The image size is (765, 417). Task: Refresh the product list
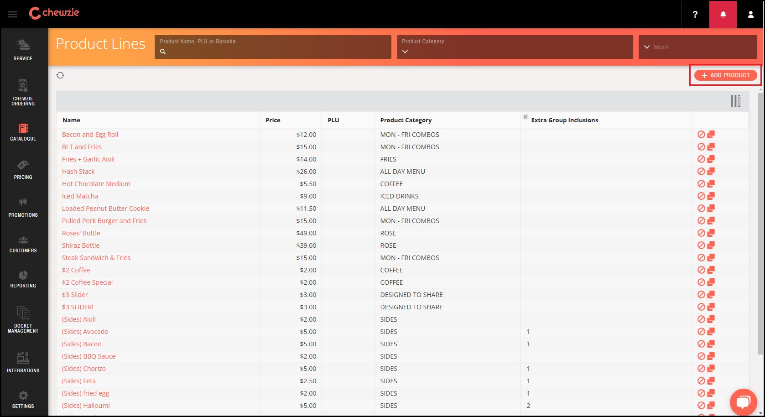pos(60,75)
